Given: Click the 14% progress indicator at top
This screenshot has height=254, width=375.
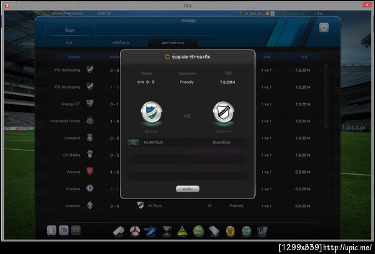Looking at the screenshot, I should tap(319, 14).
